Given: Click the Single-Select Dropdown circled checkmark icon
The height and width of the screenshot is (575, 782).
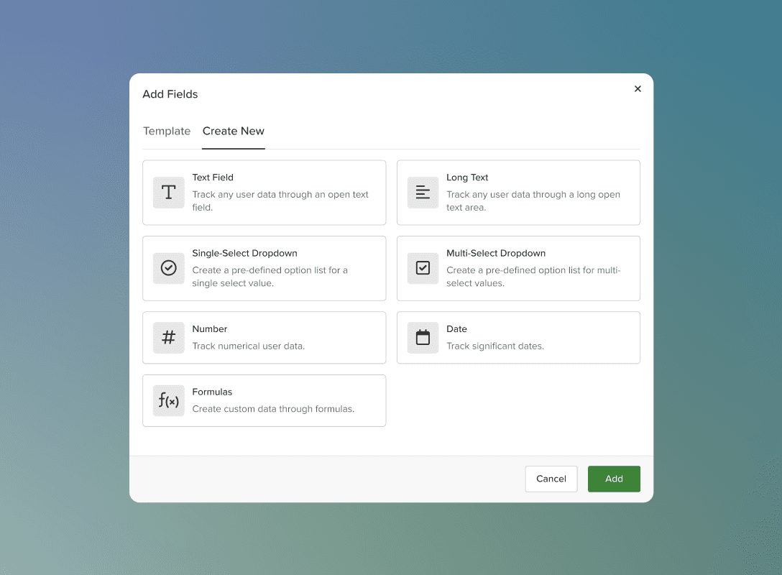Looking at the screenshot, I should (x=168, y=268).
